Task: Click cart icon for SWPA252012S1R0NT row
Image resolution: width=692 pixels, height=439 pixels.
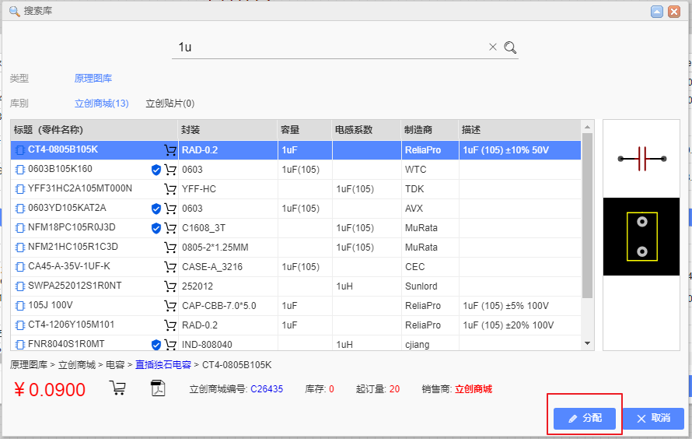Action: tap(170, 286)
